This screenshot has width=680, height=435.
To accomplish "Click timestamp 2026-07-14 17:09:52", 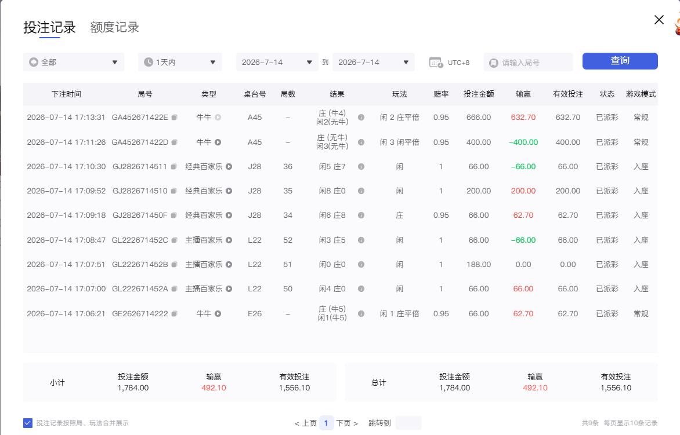I will point(66,191).
